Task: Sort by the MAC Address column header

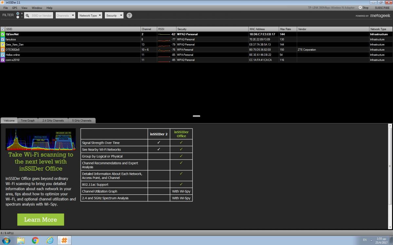Action: (263, 29)
